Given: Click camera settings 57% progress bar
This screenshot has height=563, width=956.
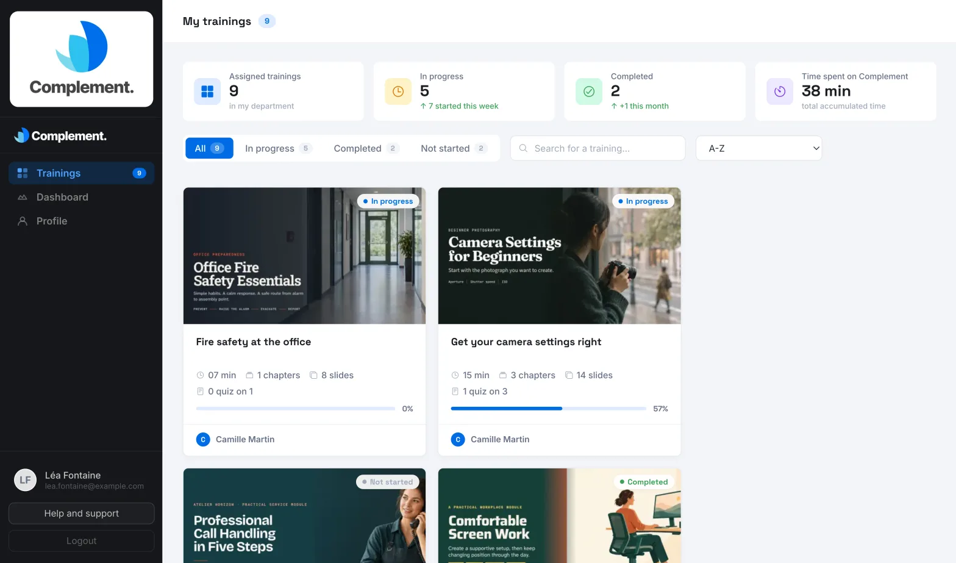Looking at the screenshot, I should click(x=549, y=409).
